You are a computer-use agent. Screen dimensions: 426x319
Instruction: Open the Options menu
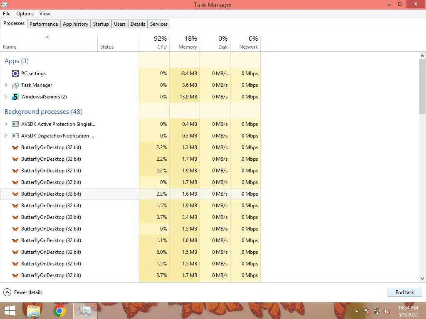tap(25, 14)
